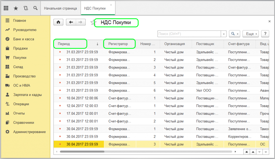
Task: Click the Администрирование sidebar item
Action: tap(29, 132)
